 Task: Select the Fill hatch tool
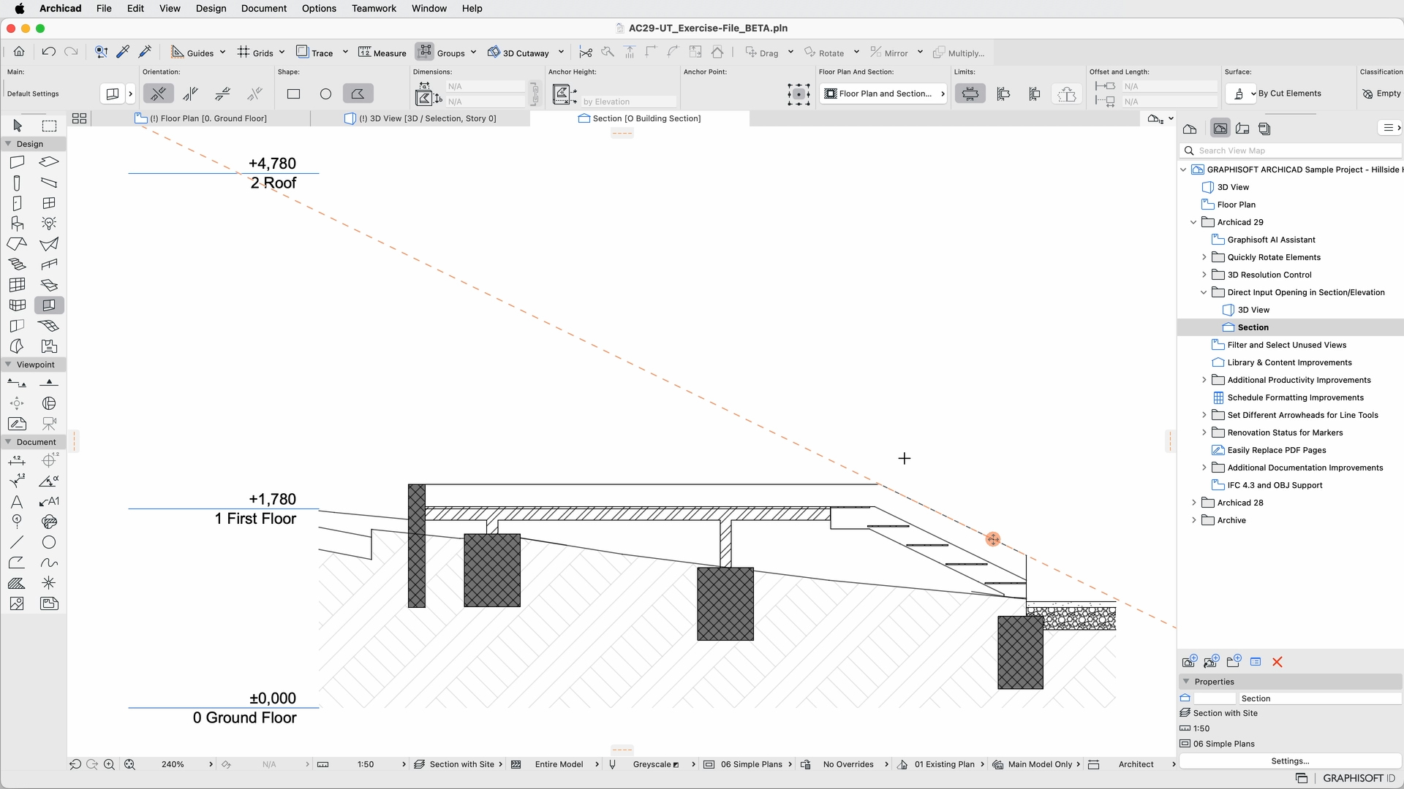tap(18, 584)
